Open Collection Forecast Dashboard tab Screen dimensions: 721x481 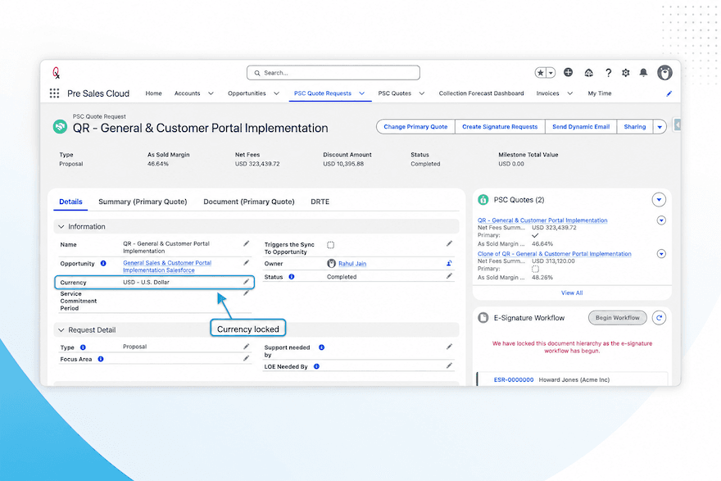point(481,93)
